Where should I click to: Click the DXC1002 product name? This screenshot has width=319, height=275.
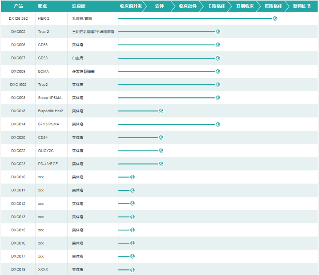click(x=18, y=85)
